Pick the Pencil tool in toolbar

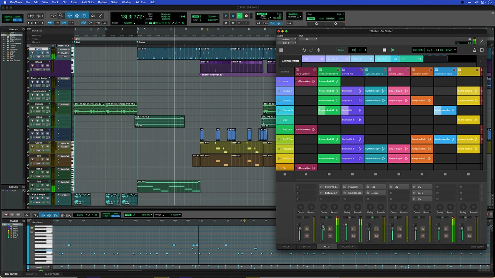click(x=100, y=15)
